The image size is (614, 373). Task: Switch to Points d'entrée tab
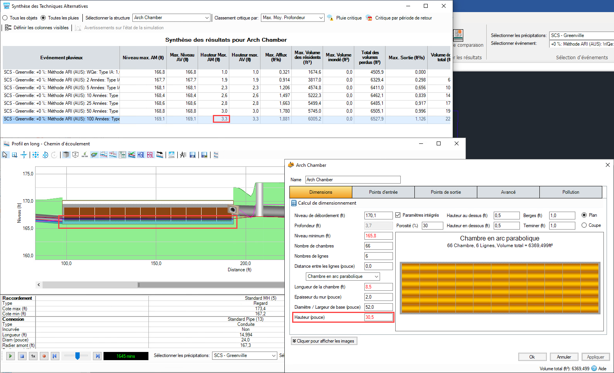click(383, 192)
